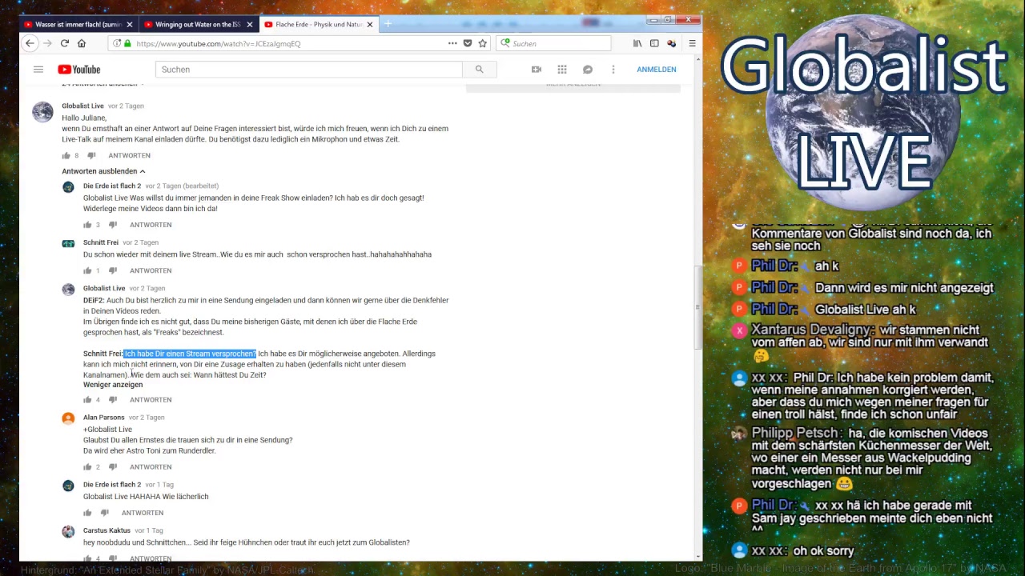Viewport: 1025px width, 576px height.
Task: Click the green padlock site security icon
Action: pos(127,43)
